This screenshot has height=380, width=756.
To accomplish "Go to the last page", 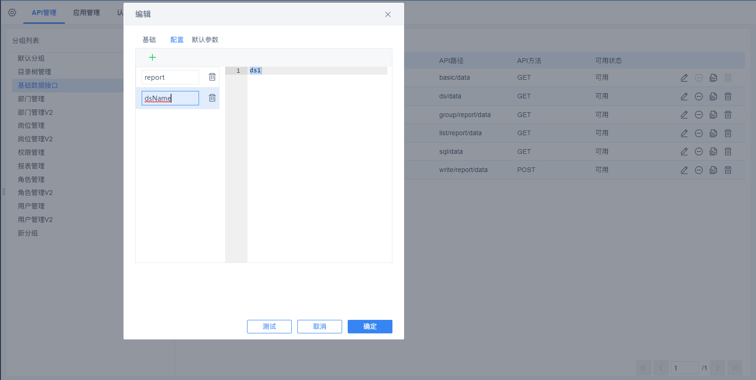I will tap(735, 368).
